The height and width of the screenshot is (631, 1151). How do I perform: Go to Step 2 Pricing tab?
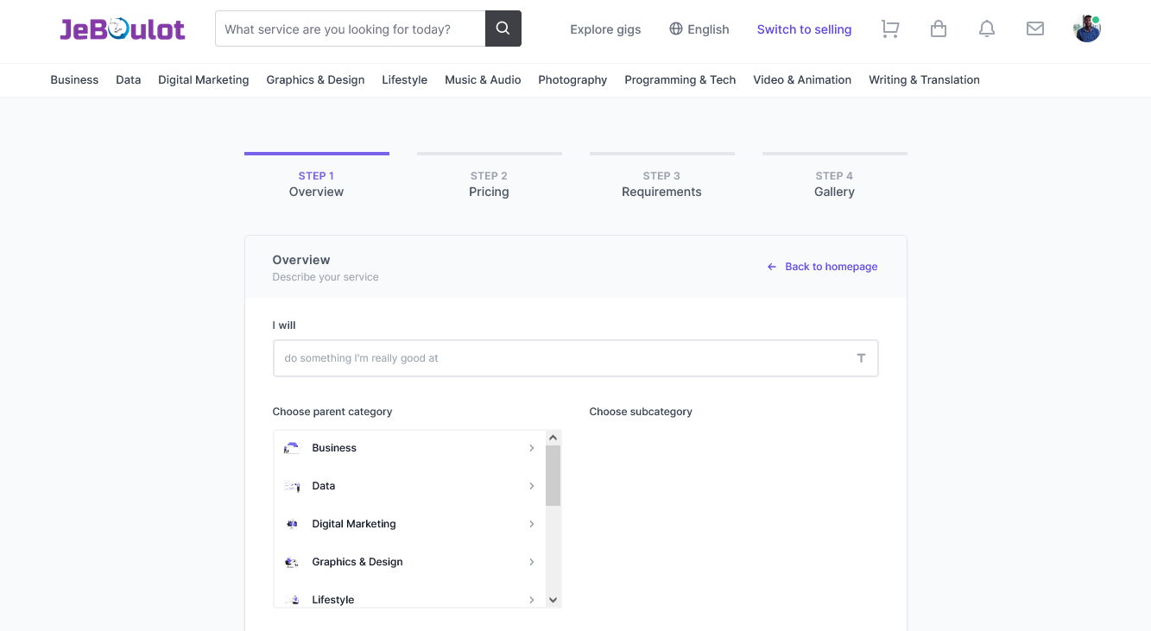(x=489, y=184)
